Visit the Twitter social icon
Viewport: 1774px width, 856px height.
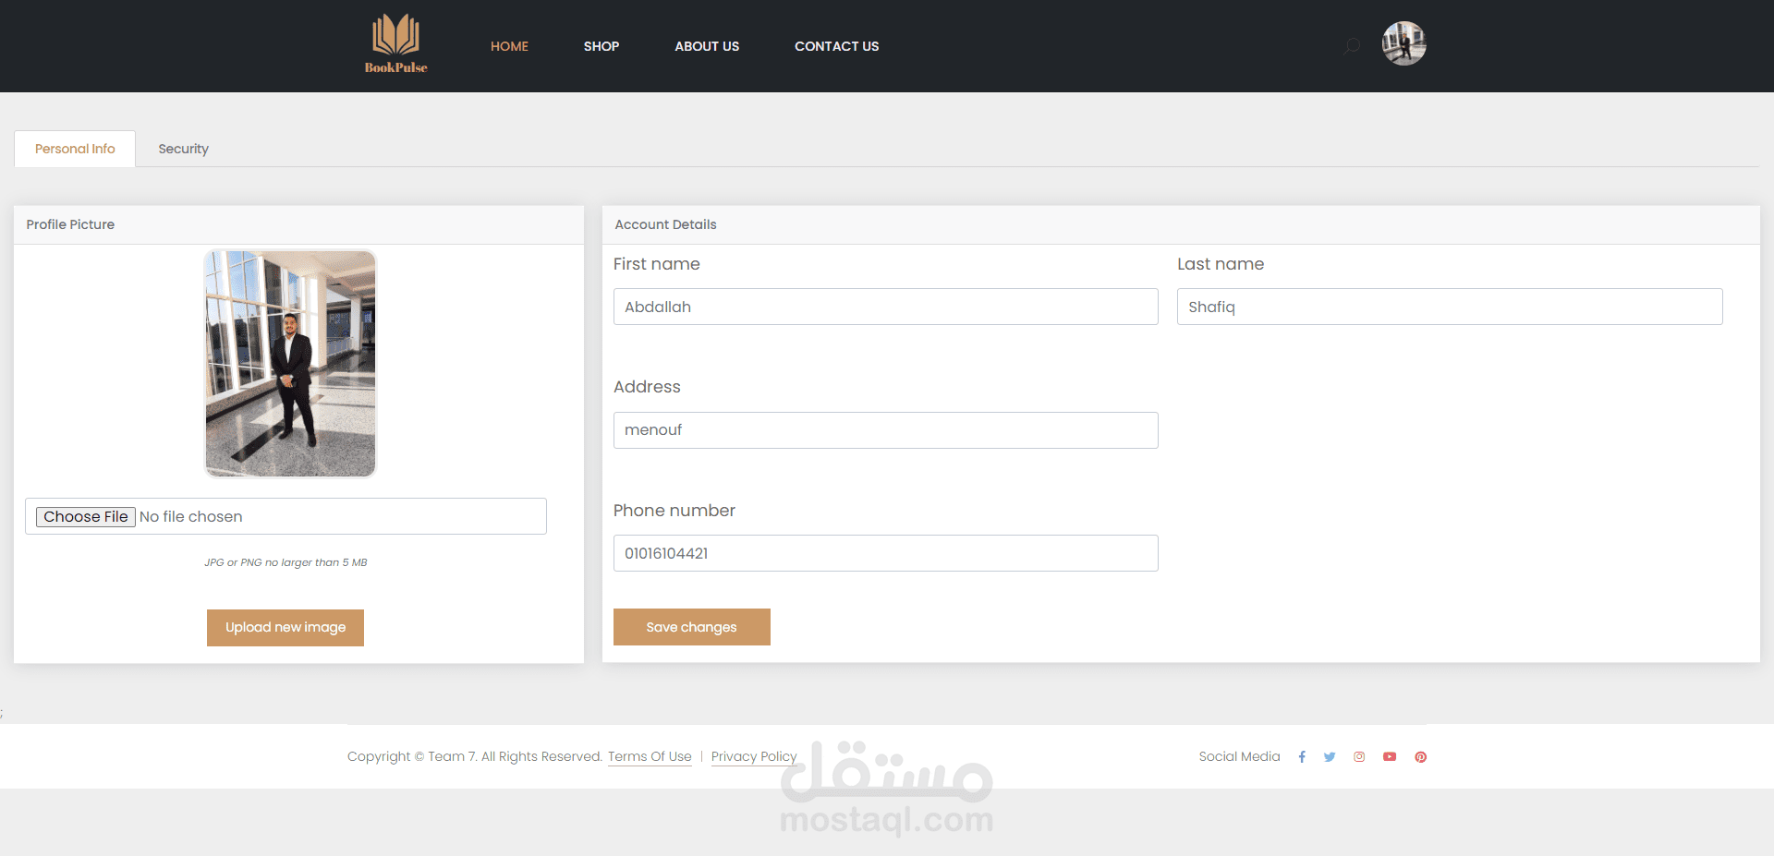(x=1330, y=756)
